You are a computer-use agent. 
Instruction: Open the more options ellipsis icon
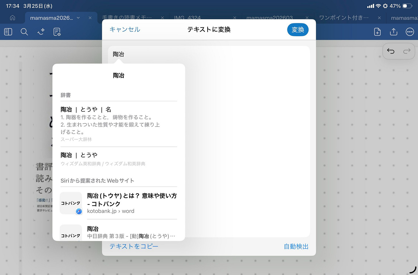click(410, 32)
